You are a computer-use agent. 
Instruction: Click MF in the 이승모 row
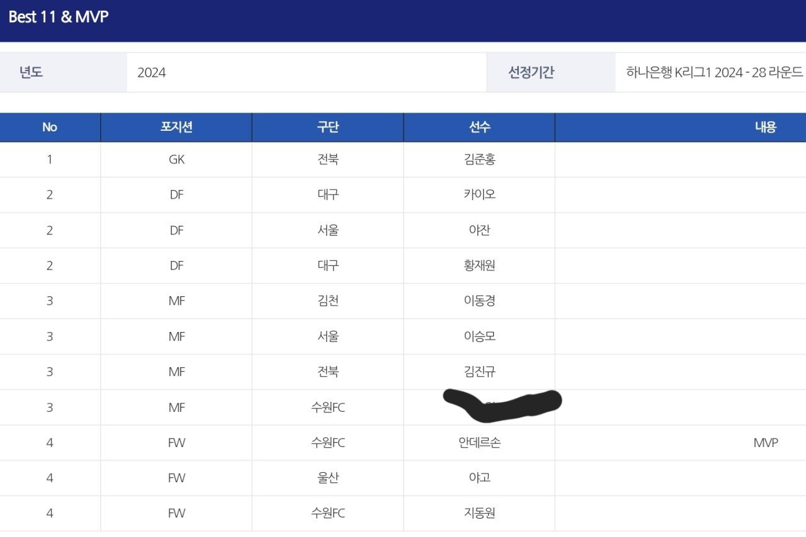point(176,336)
